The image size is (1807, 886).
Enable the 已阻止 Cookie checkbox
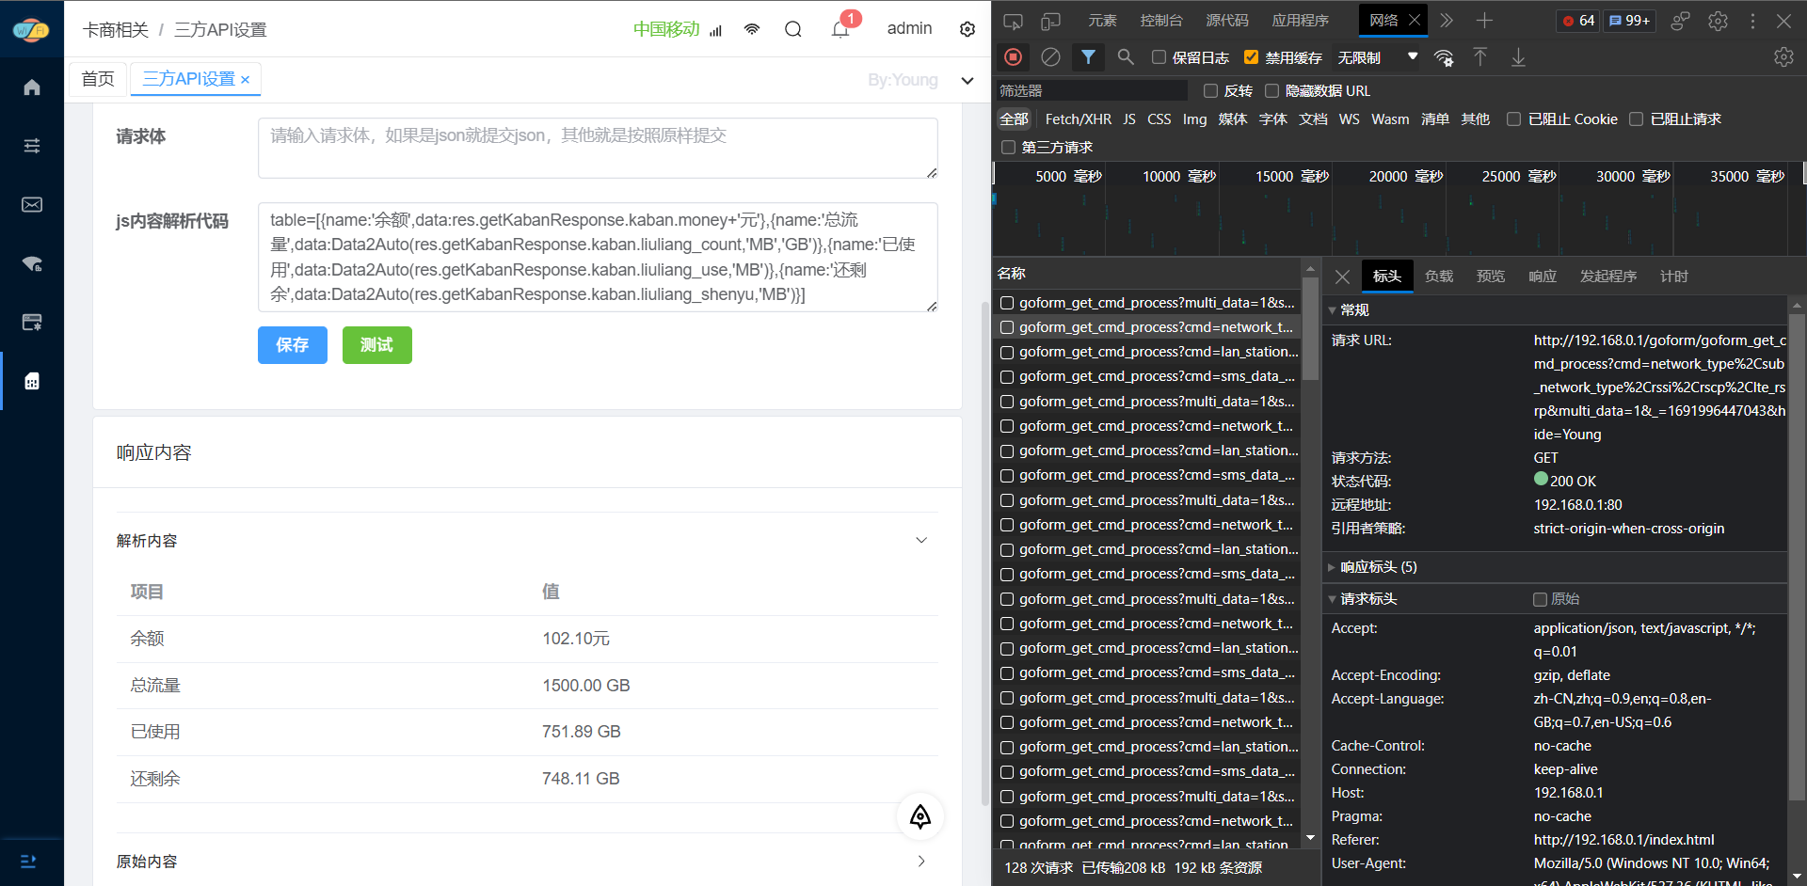[1513, 119]
